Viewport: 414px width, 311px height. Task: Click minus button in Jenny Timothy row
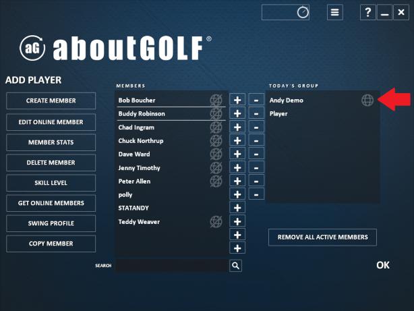[256, 167]
